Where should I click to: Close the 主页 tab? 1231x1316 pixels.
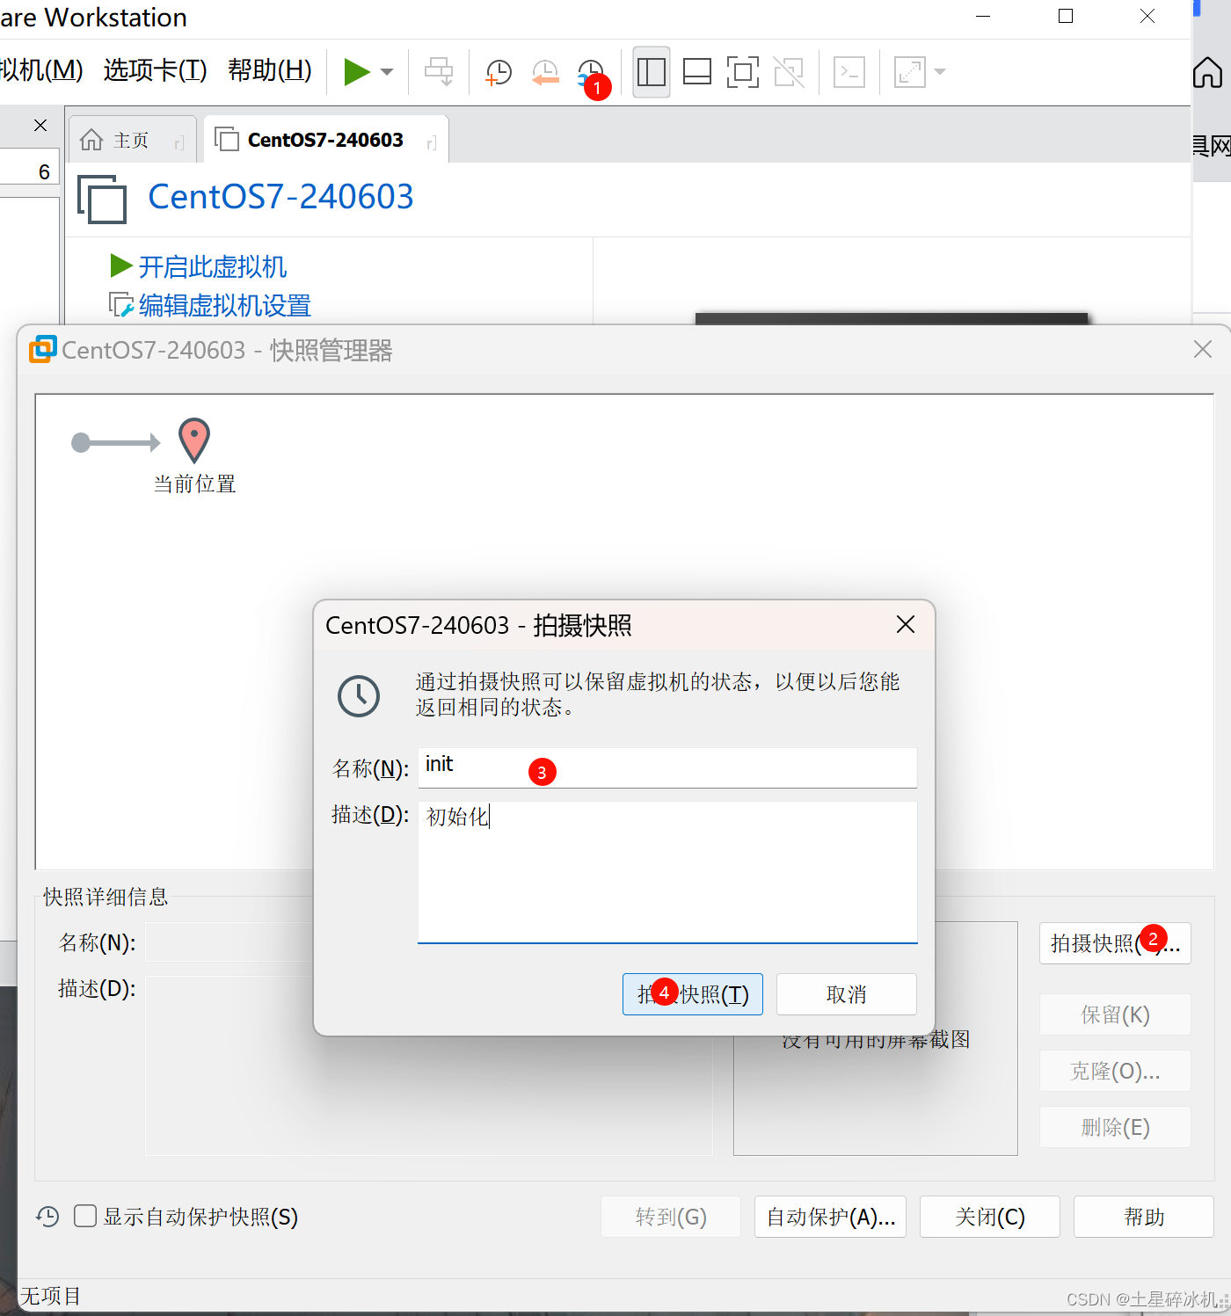point(179,143)
